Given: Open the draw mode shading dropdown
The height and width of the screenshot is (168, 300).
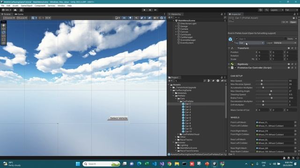Looking at the screenshot, I should (117, 18).
